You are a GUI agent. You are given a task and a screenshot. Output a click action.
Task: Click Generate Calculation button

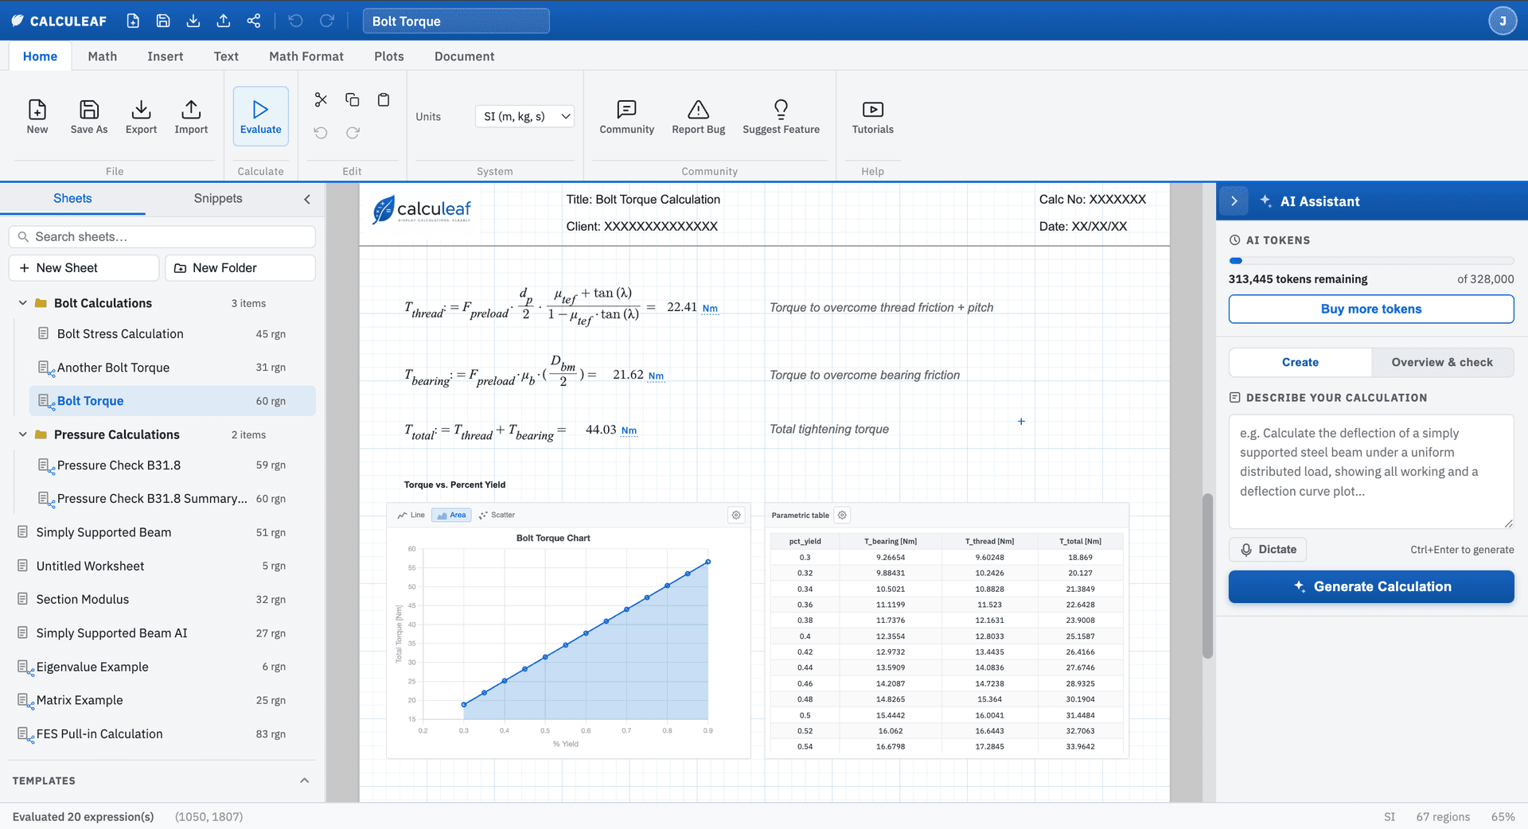(1371, 586)
